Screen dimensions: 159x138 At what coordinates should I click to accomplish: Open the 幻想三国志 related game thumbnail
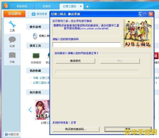tap(42, 110)
